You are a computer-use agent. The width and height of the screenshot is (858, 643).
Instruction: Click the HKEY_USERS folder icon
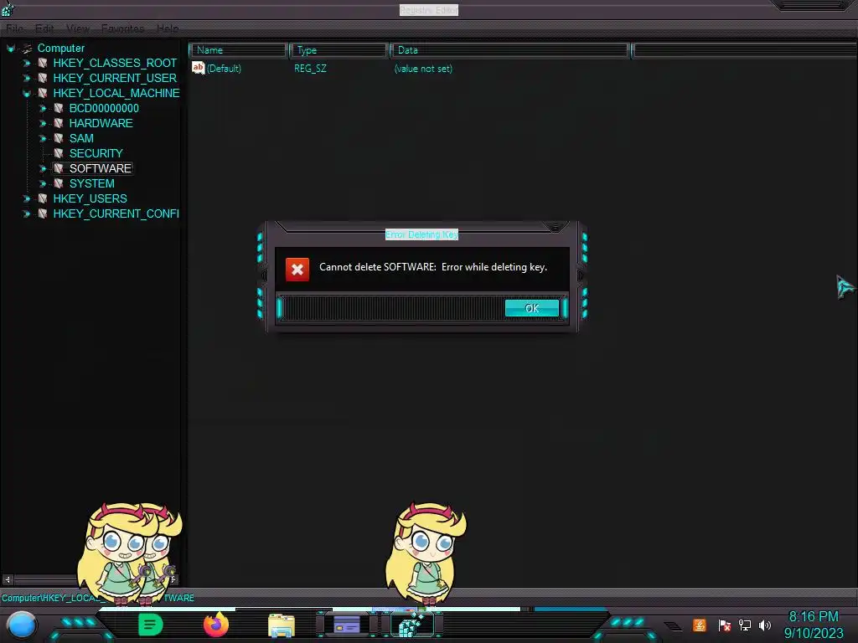coord(42,198)
